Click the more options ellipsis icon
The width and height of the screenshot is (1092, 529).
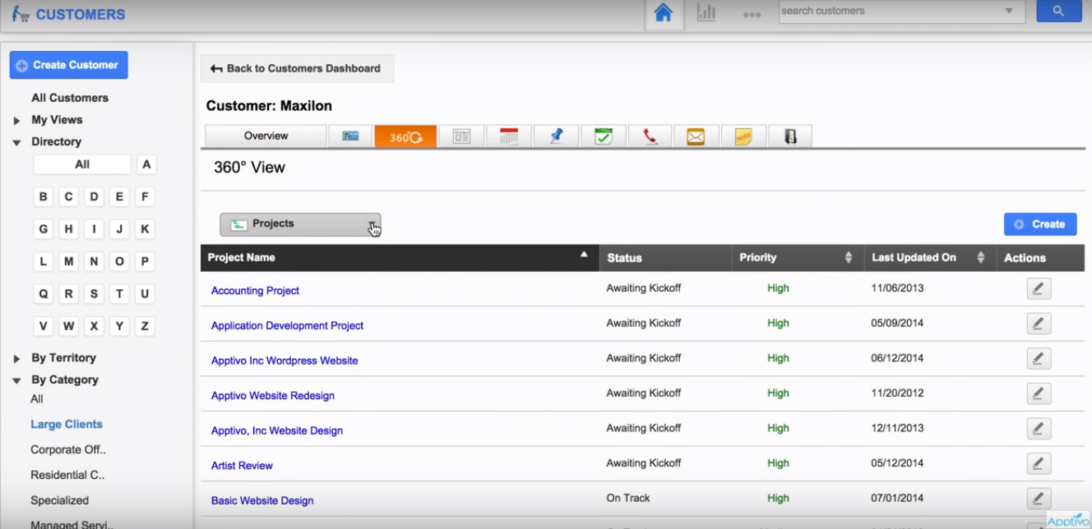coord(752,13)
